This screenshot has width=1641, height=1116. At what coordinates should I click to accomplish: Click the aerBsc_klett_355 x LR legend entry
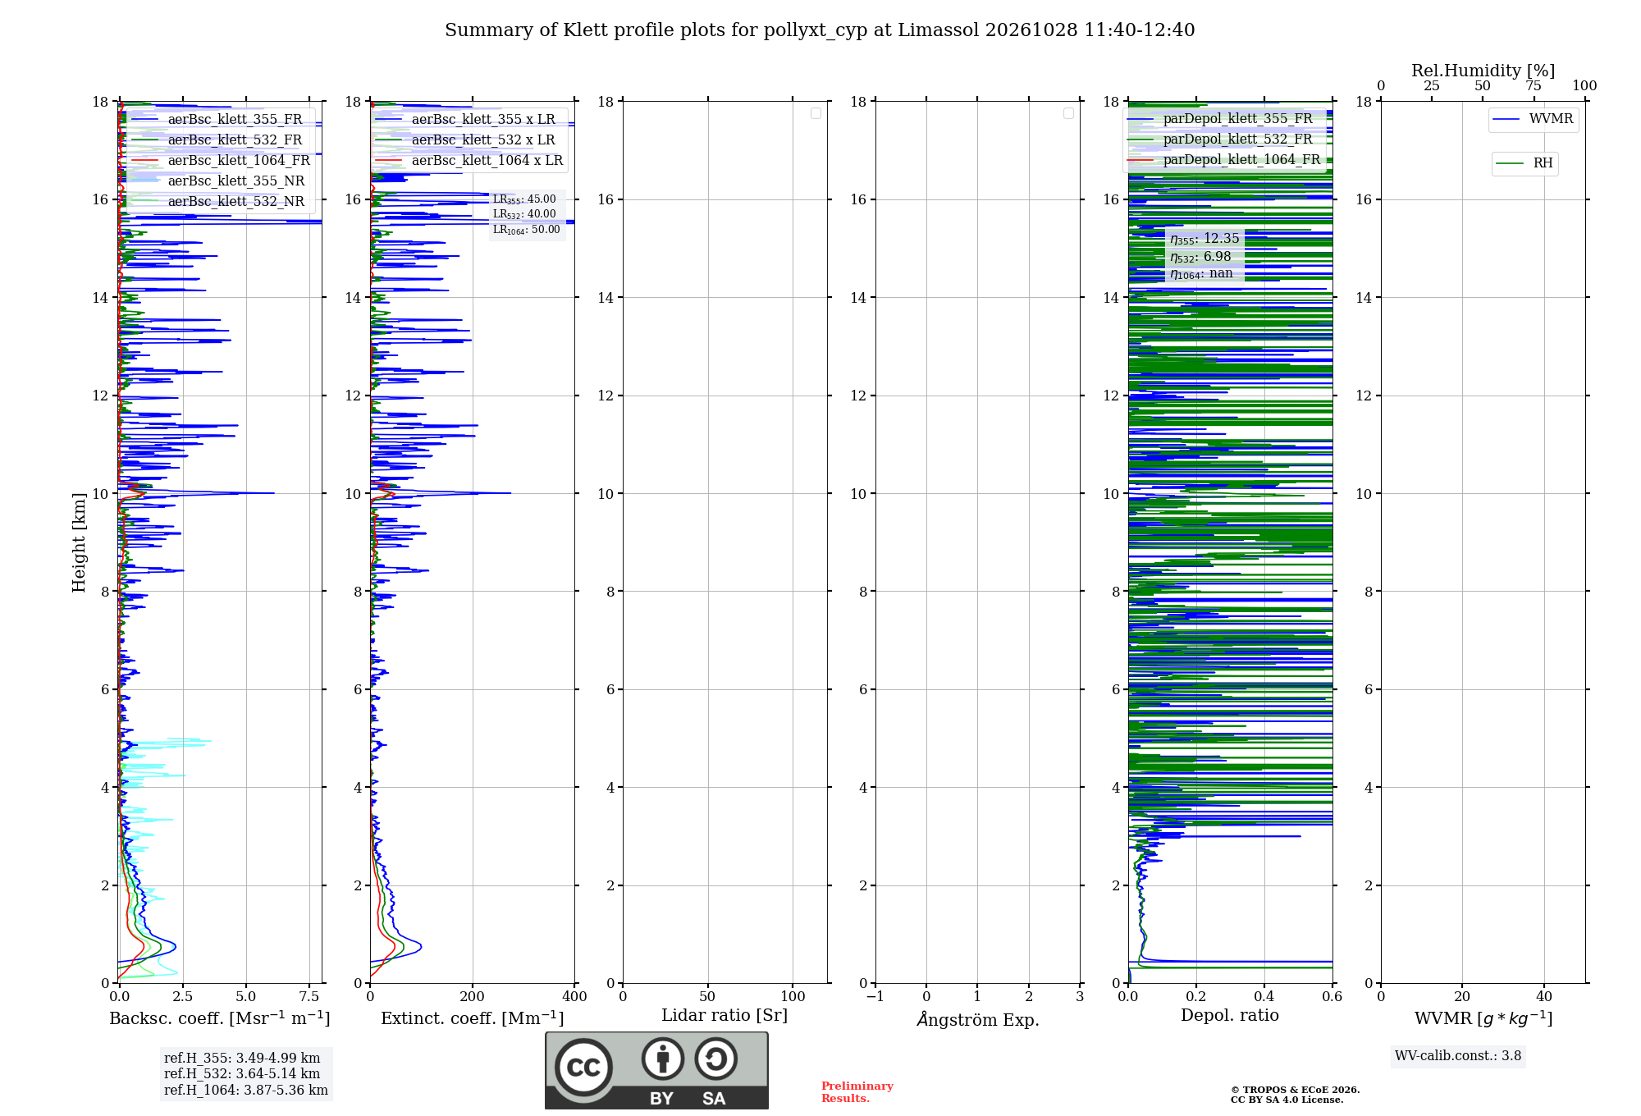coord(465,120)
